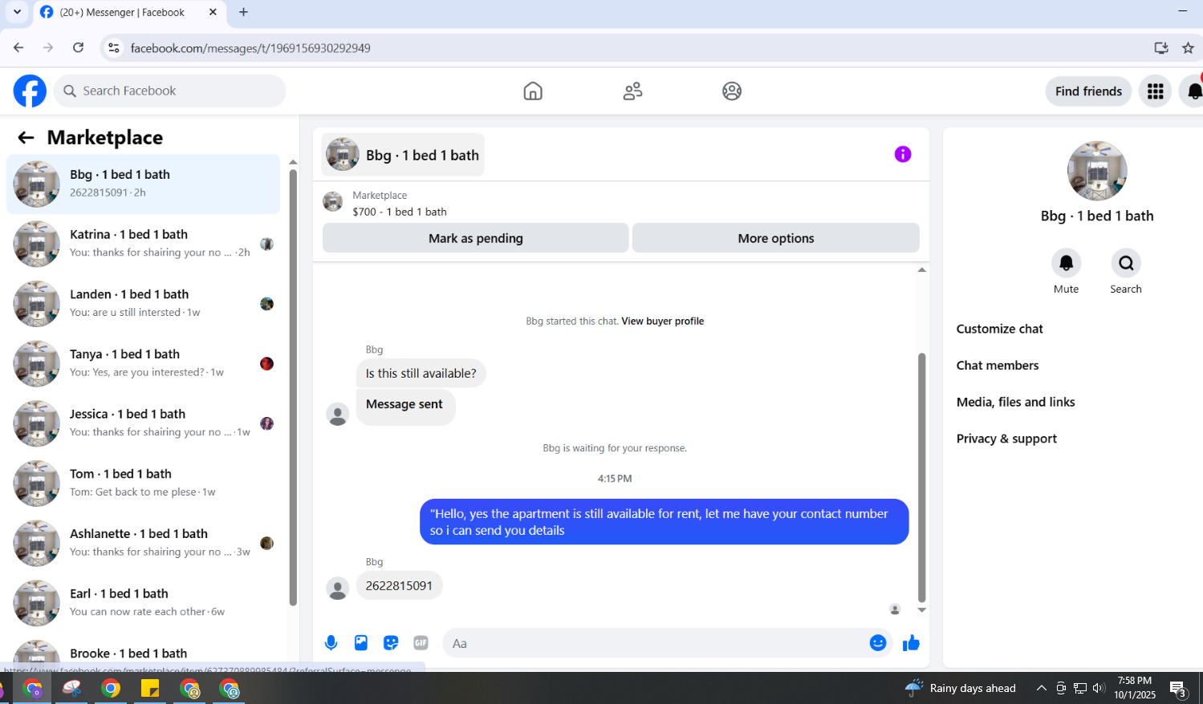This screenshot has width=1203, height=704.
Task: Open the Earl · 1 bed 1 bath conversation
Action: point(143,603)
